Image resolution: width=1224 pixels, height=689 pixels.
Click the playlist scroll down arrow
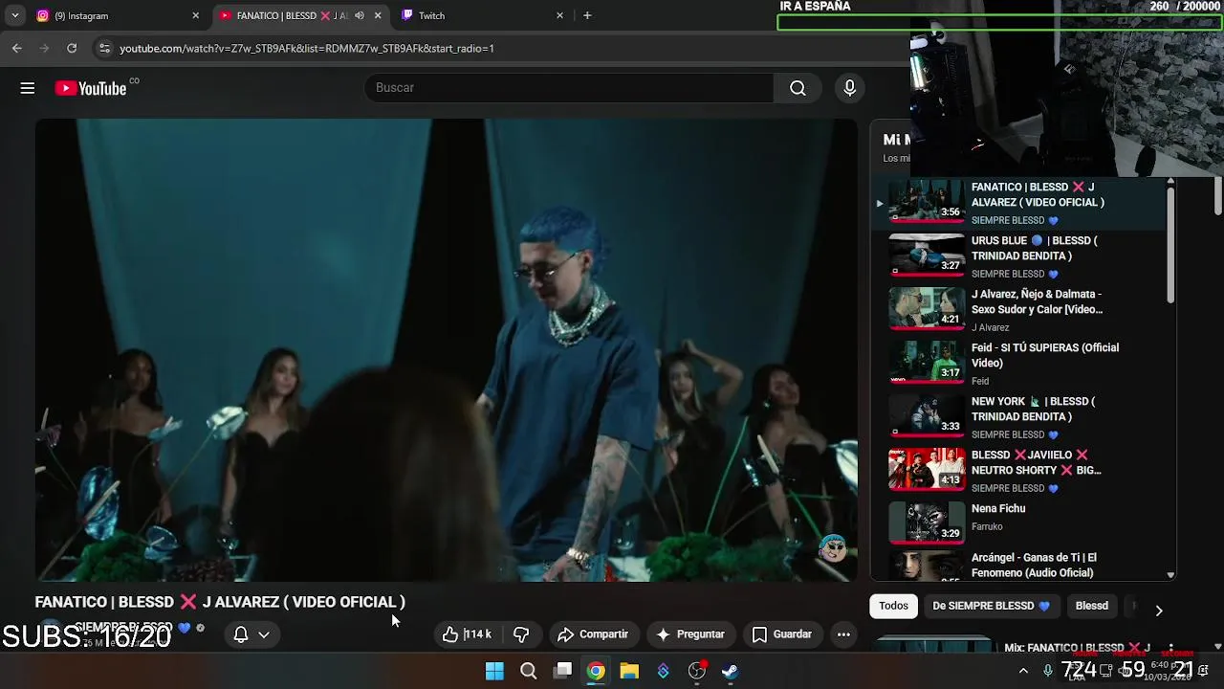(x=1170, y=575)
